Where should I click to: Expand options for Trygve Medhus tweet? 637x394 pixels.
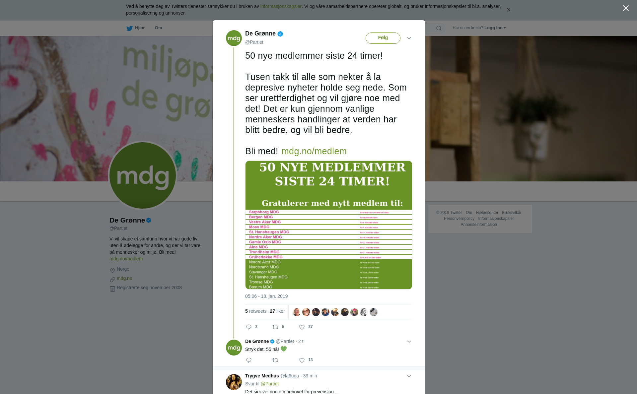409,376
